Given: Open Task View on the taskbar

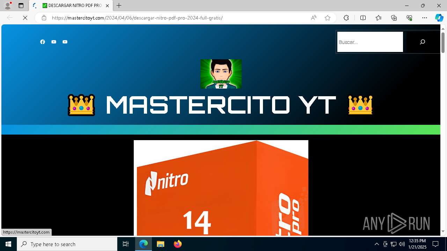Looking at the screenshot, I should (126, 244).
